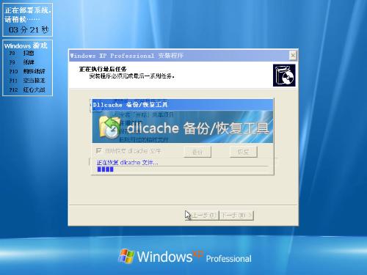Click the dllcache folder restore icon
Viewport: 367px width, 275px height.
109,128
